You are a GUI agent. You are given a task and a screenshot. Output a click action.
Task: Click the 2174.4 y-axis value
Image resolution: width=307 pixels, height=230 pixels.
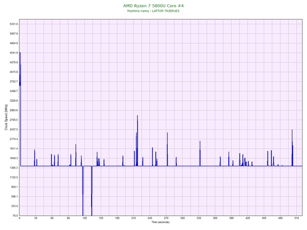click(x=14, y=139)
